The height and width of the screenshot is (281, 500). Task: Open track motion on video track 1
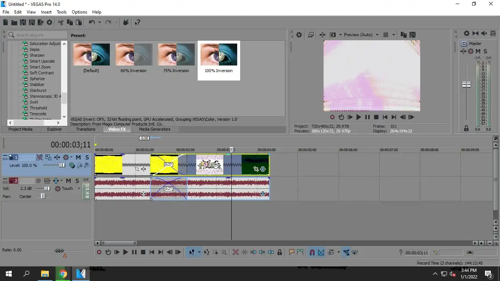pos(48,157)
